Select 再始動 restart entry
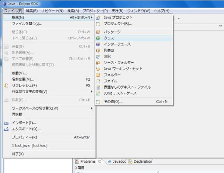 click(49, 114)
